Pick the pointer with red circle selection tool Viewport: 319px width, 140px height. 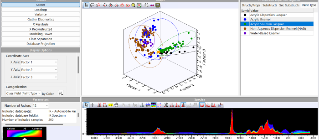[x=98, y=5]
